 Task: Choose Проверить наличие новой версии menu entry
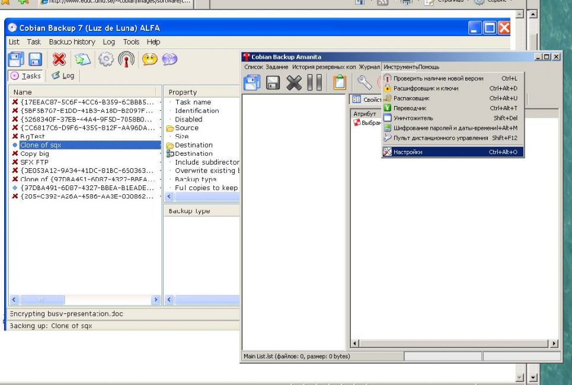453,78
